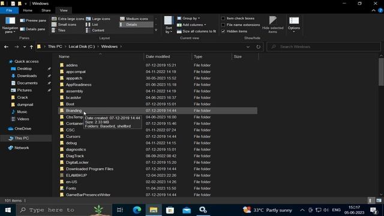Open Videos in navigation pane

pos(23,119)
